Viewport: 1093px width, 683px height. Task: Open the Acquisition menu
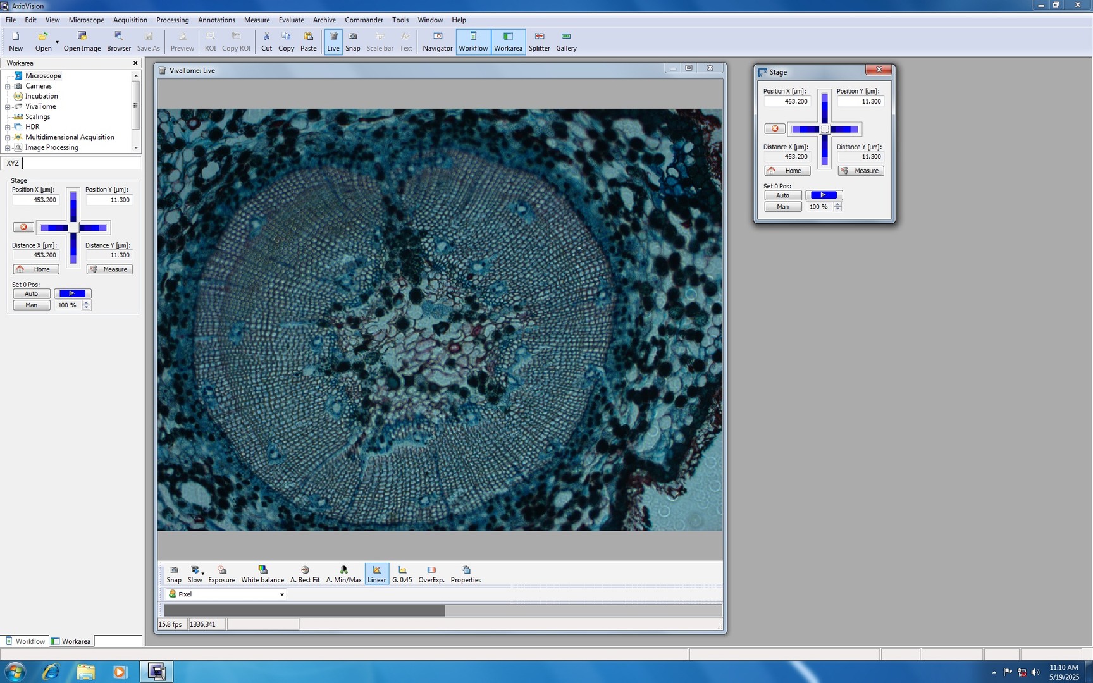pyautogui.click(x=130, y=20)
